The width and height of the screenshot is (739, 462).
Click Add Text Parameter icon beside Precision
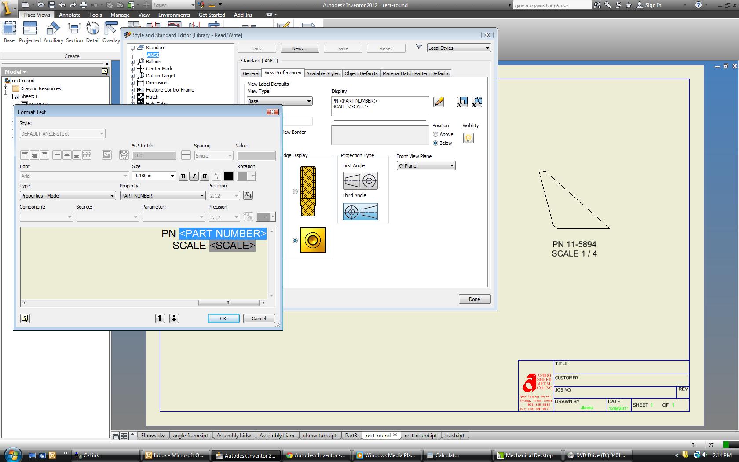coord(248,195)
